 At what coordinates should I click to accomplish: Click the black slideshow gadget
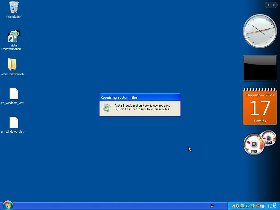click(x=260, y=68)
